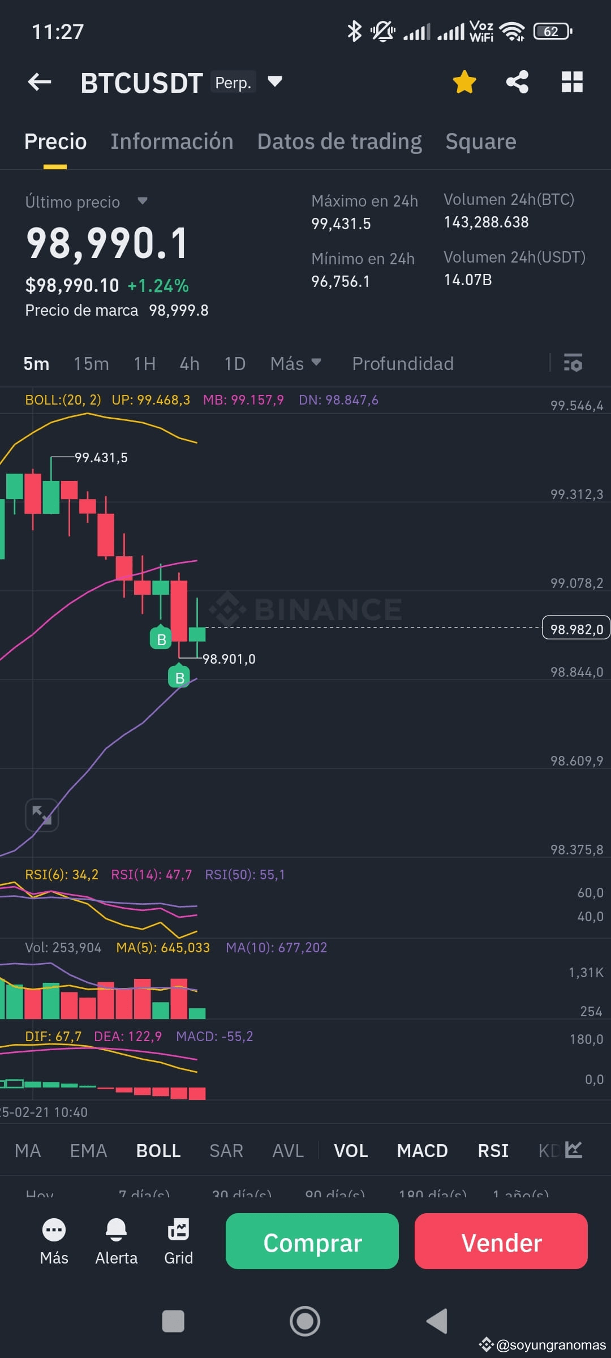Expand the Último precio dropdown arrow
This screenshot has width=611, height=1358.
click(143, 201)
